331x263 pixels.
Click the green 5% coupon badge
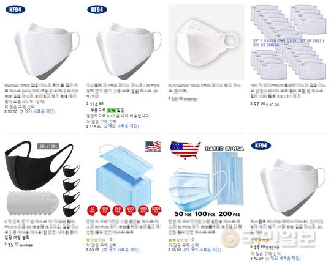click(112, 110)
